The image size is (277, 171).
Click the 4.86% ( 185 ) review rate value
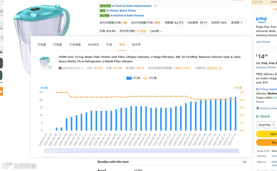[182, 68]
